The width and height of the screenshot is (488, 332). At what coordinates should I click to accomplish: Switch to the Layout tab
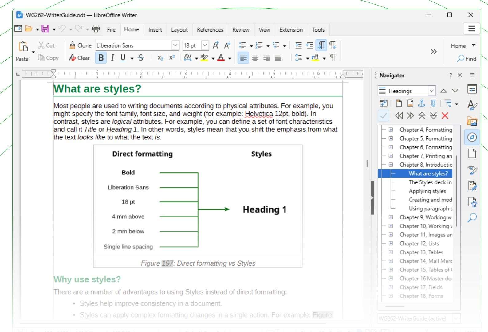[179, 30]
